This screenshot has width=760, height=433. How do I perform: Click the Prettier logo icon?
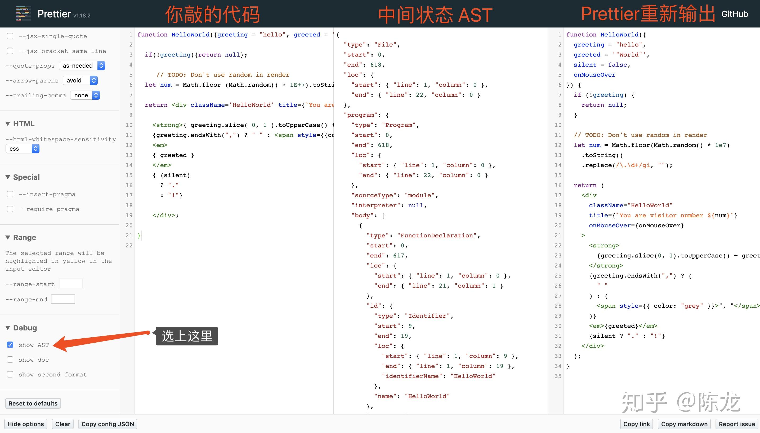click(x=23, y=14)
